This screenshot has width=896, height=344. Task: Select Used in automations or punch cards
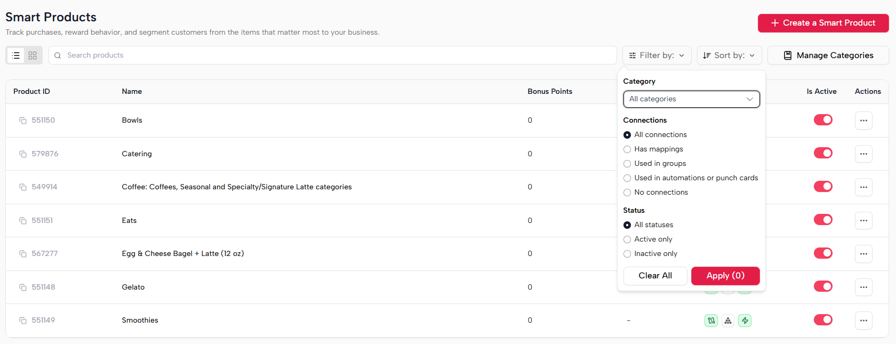[x=627, y=178]
